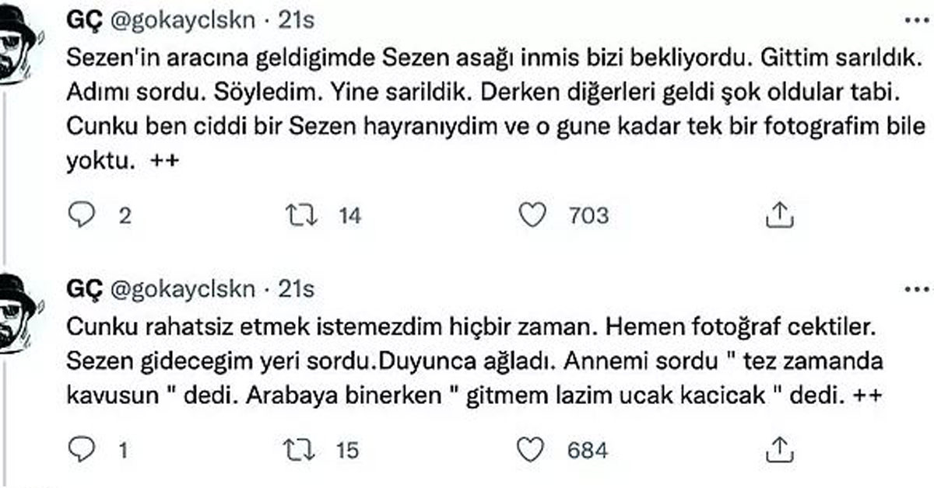Share the second tweet via share icon

coord(779,450)
